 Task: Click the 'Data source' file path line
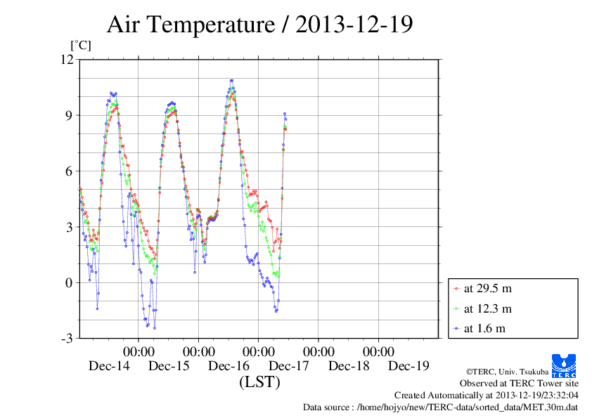click(x=441, y=407)
